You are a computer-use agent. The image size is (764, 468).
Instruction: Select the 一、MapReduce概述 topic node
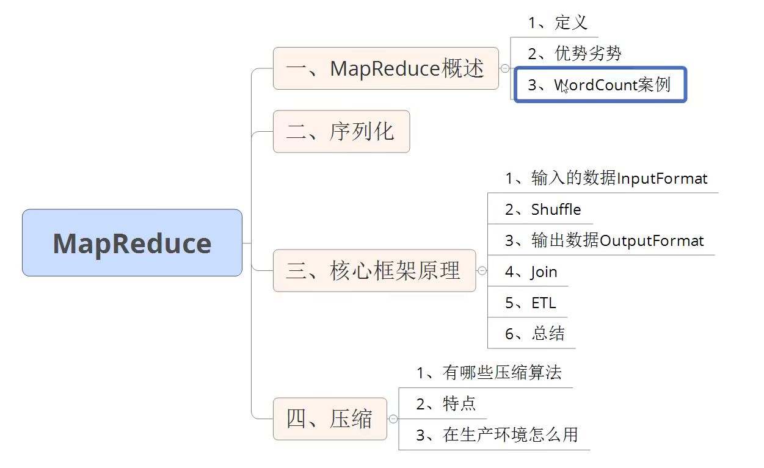[386, 68]
